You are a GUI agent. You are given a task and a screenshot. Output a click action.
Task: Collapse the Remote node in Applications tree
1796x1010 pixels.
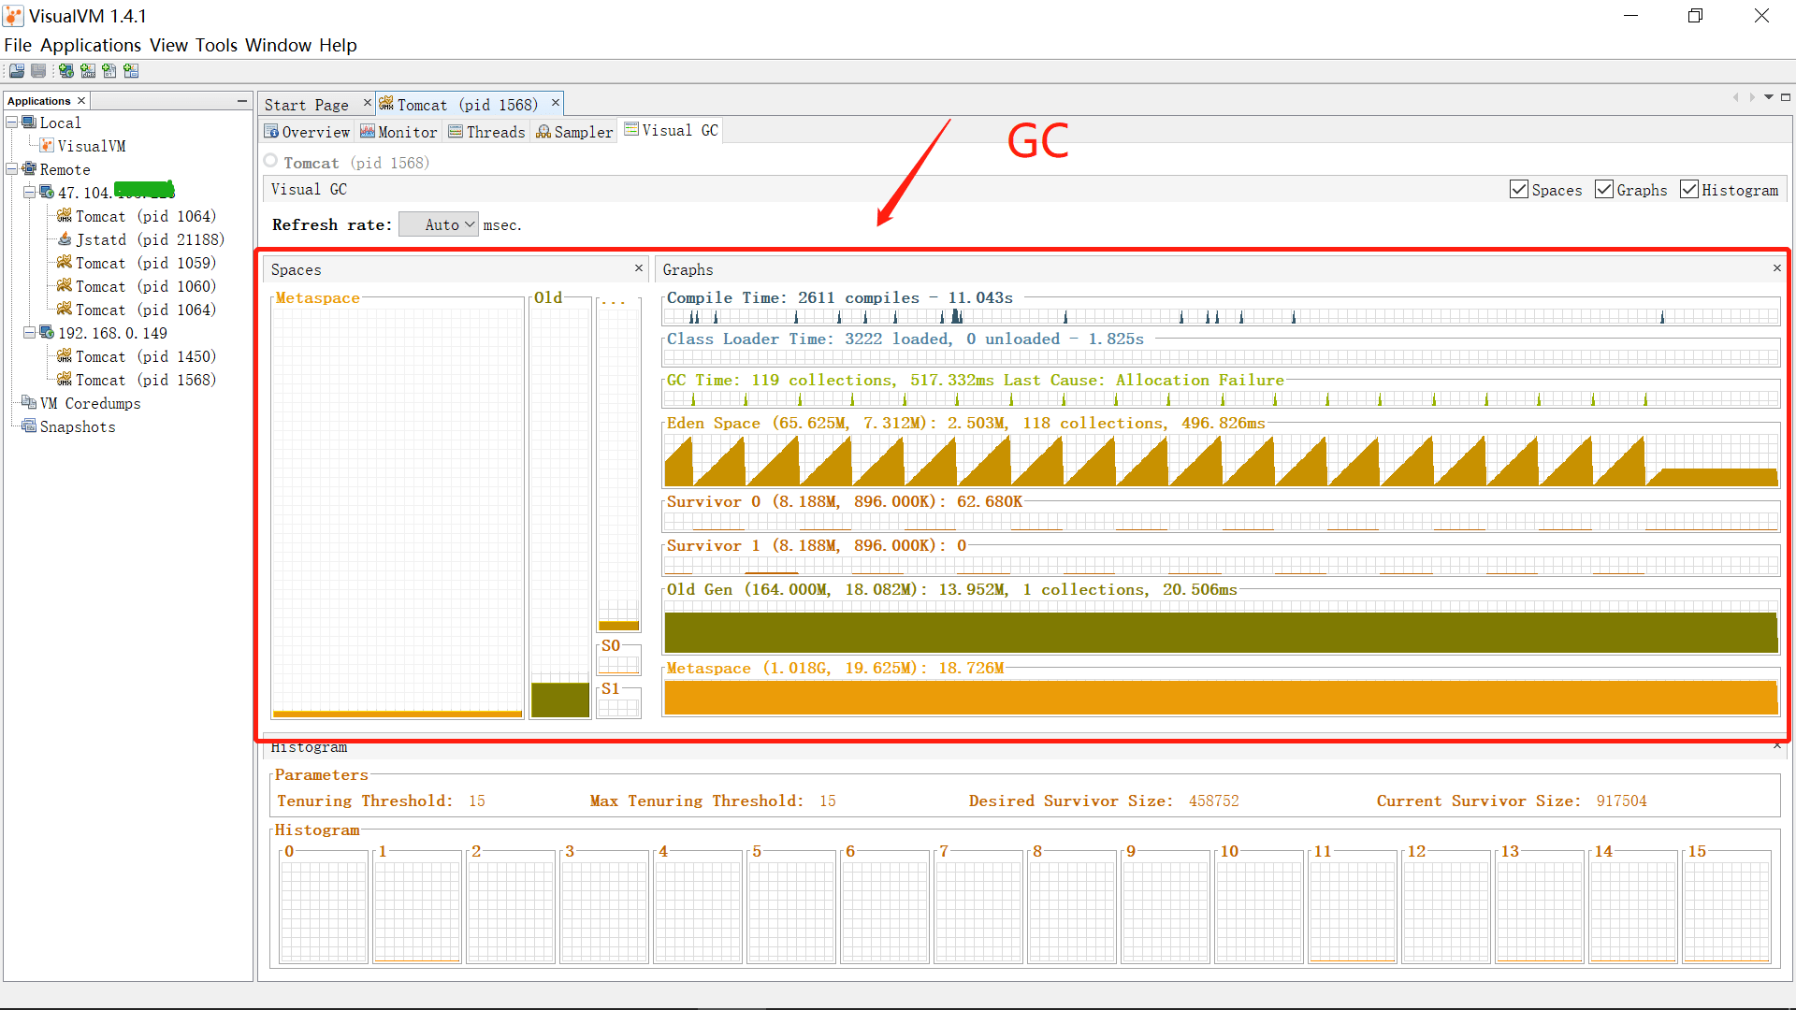pyautogui.click(x=11, y=169)
